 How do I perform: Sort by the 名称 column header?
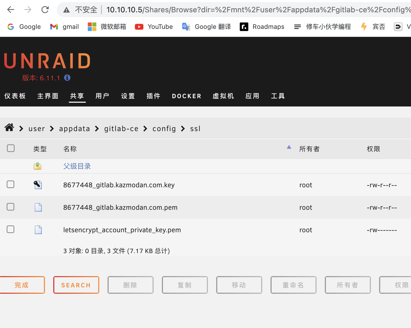(70, 149)
